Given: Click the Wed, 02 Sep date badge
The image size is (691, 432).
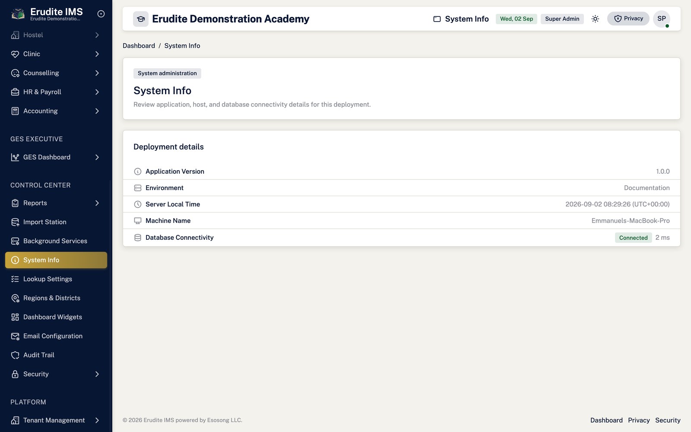Looking at the screenshot, I should coord(517,19).
